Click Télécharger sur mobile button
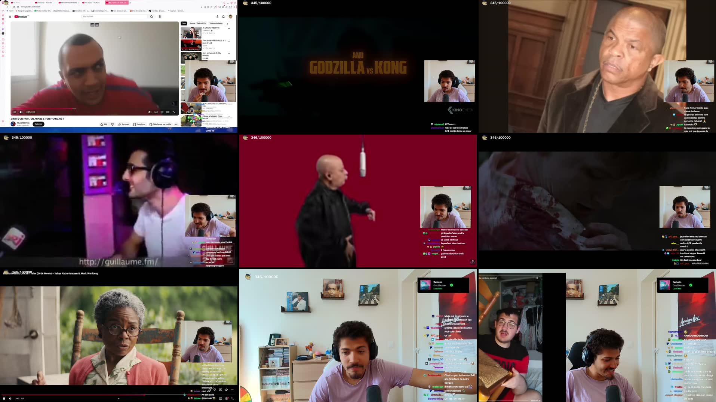The image size is (716, 402). pos(160,124)
